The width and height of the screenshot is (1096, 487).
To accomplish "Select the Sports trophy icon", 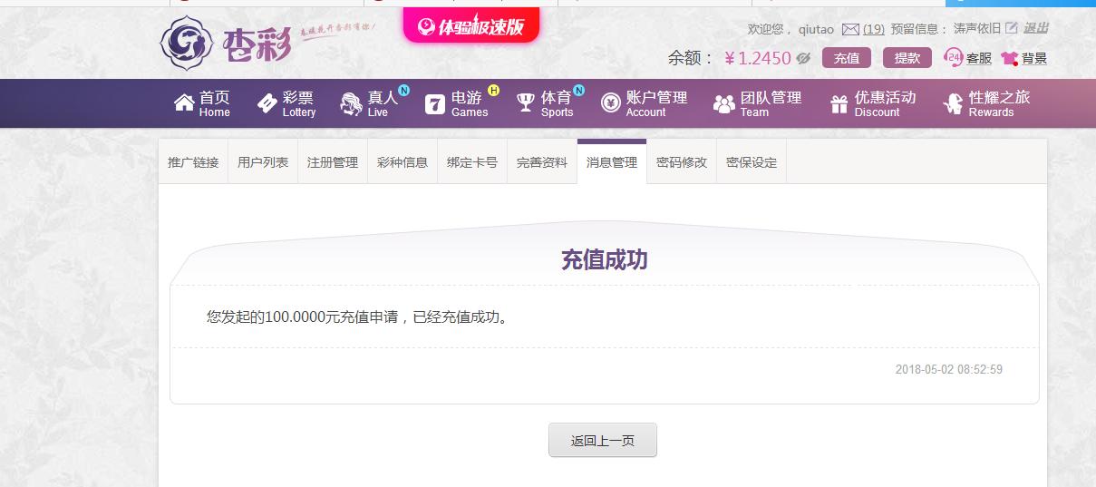I will point(526,103).
